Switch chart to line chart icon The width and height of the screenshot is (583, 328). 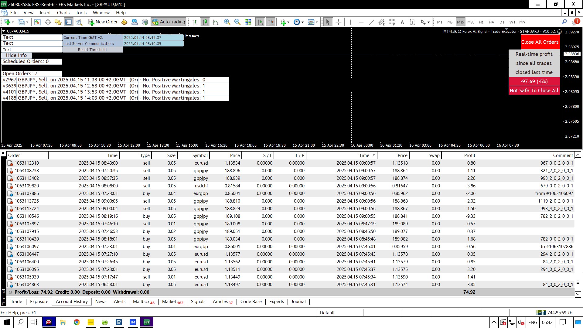216,22
